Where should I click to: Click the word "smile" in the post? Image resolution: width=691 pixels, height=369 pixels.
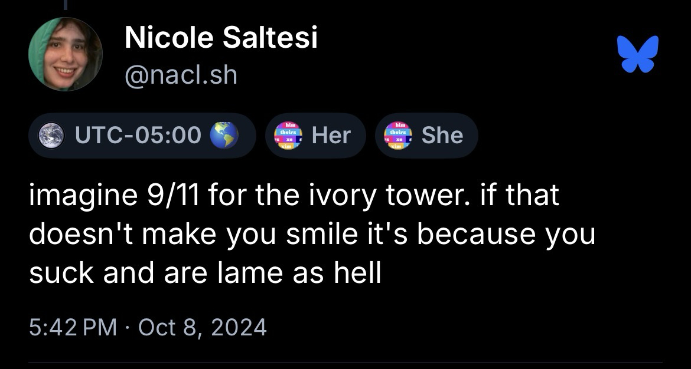[318, 235]
